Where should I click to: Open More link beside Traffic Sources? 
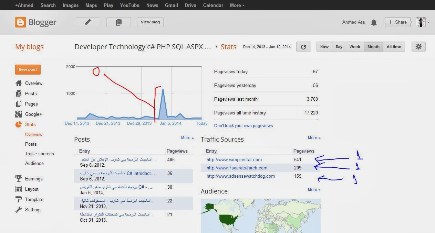[314, 138]
